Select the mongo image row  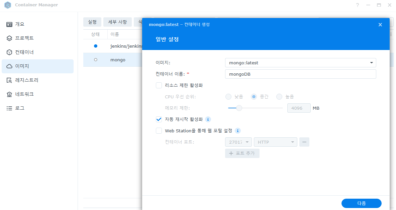click(x=113, y=60)
